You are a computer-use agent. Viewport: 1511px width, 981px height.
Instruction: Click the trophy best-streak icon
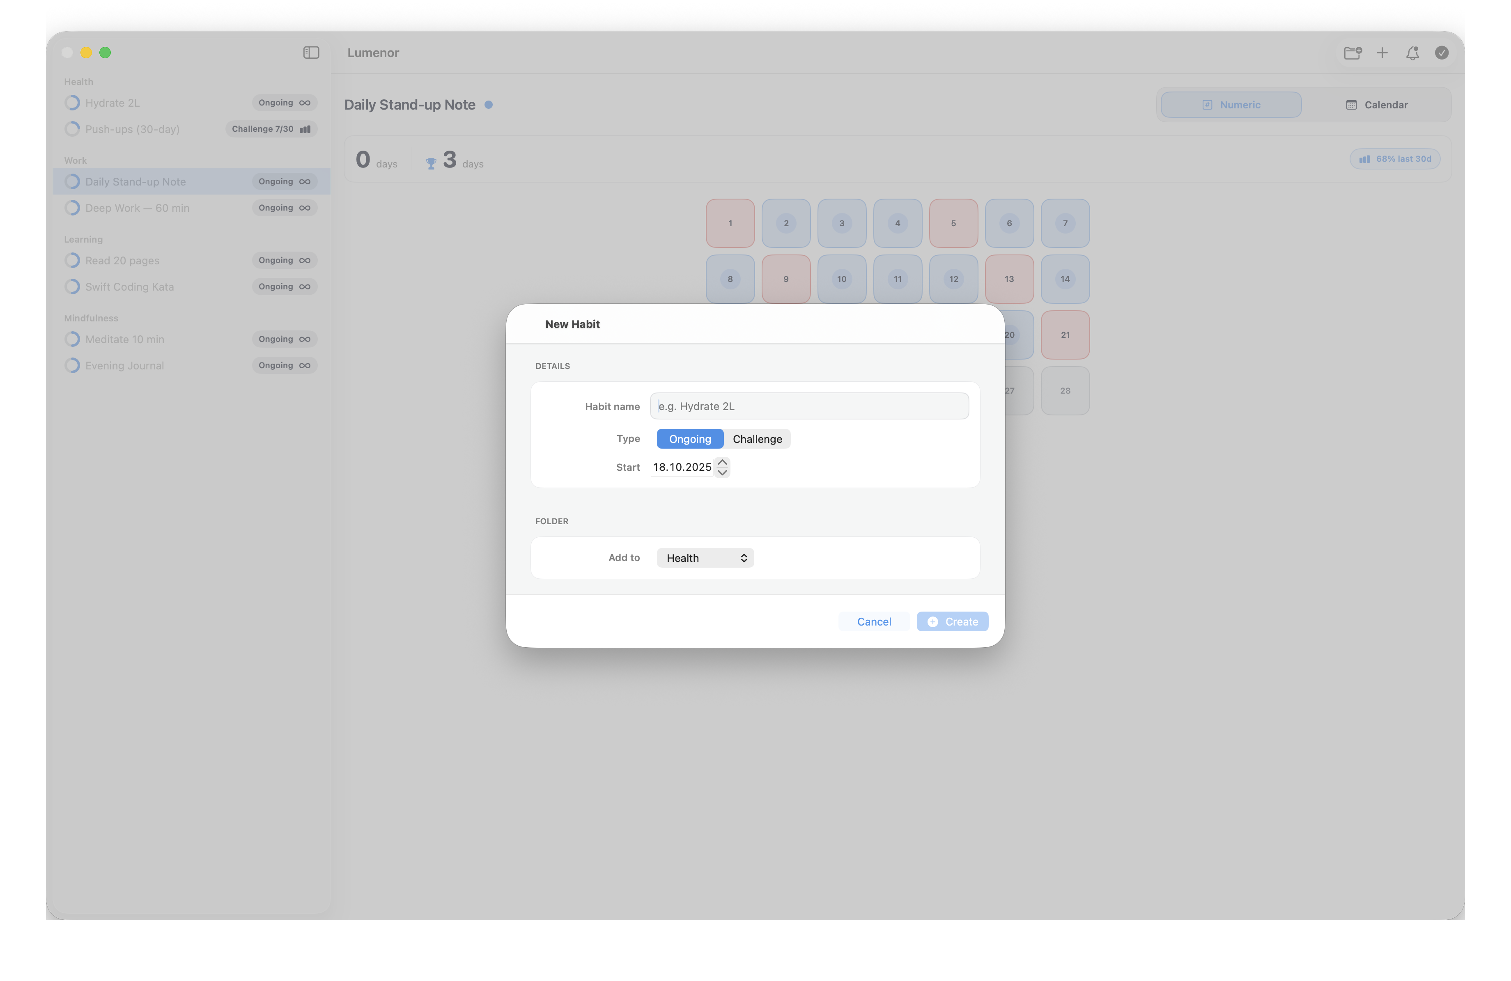[x=431, y=163]
